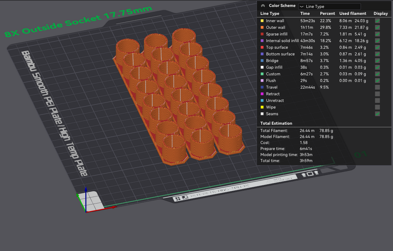The width and height of the screenshot is (393, 251).
Task: Click the green Custom color swatch
Action: 262,74
